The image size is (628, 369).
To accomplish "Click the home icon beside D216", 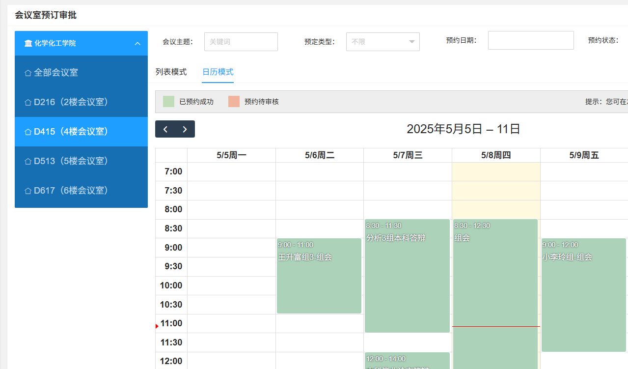I will pyautogui.click(x=28, y=102).
